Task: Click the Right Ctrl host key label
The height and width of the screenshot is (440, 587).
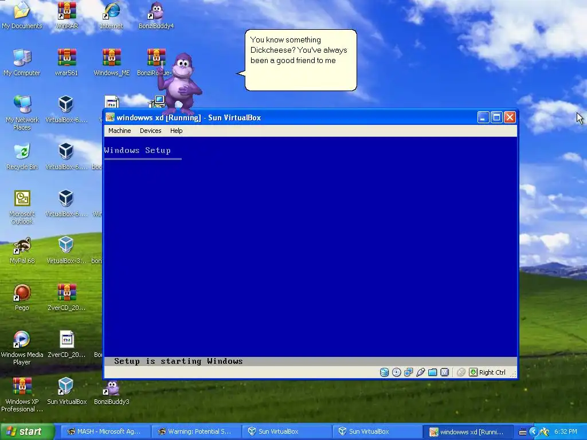Action: (x=492, y=372)
